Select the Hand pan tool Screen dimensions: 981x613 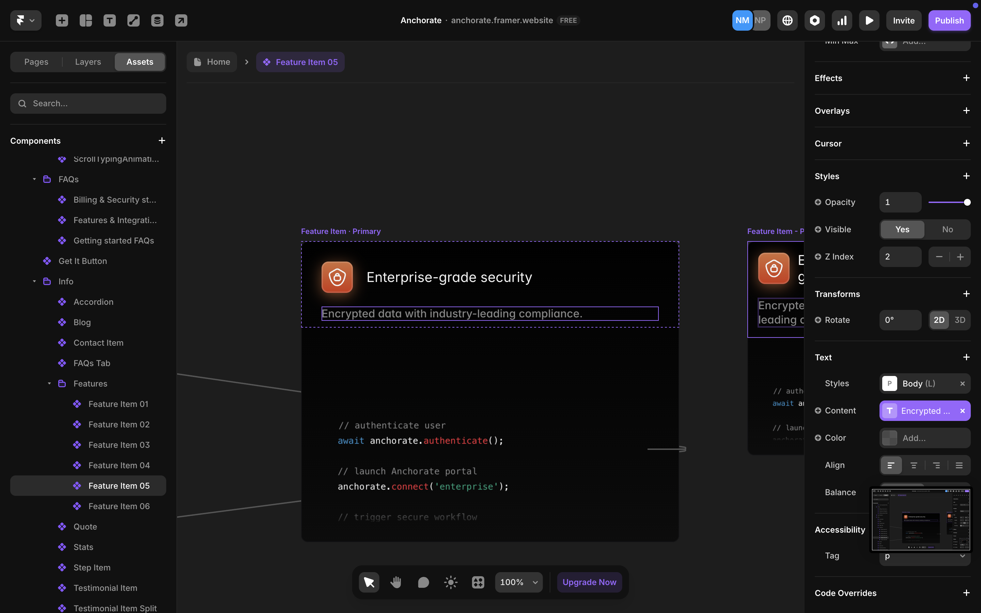pyautogui.click(x=396, y=582)
